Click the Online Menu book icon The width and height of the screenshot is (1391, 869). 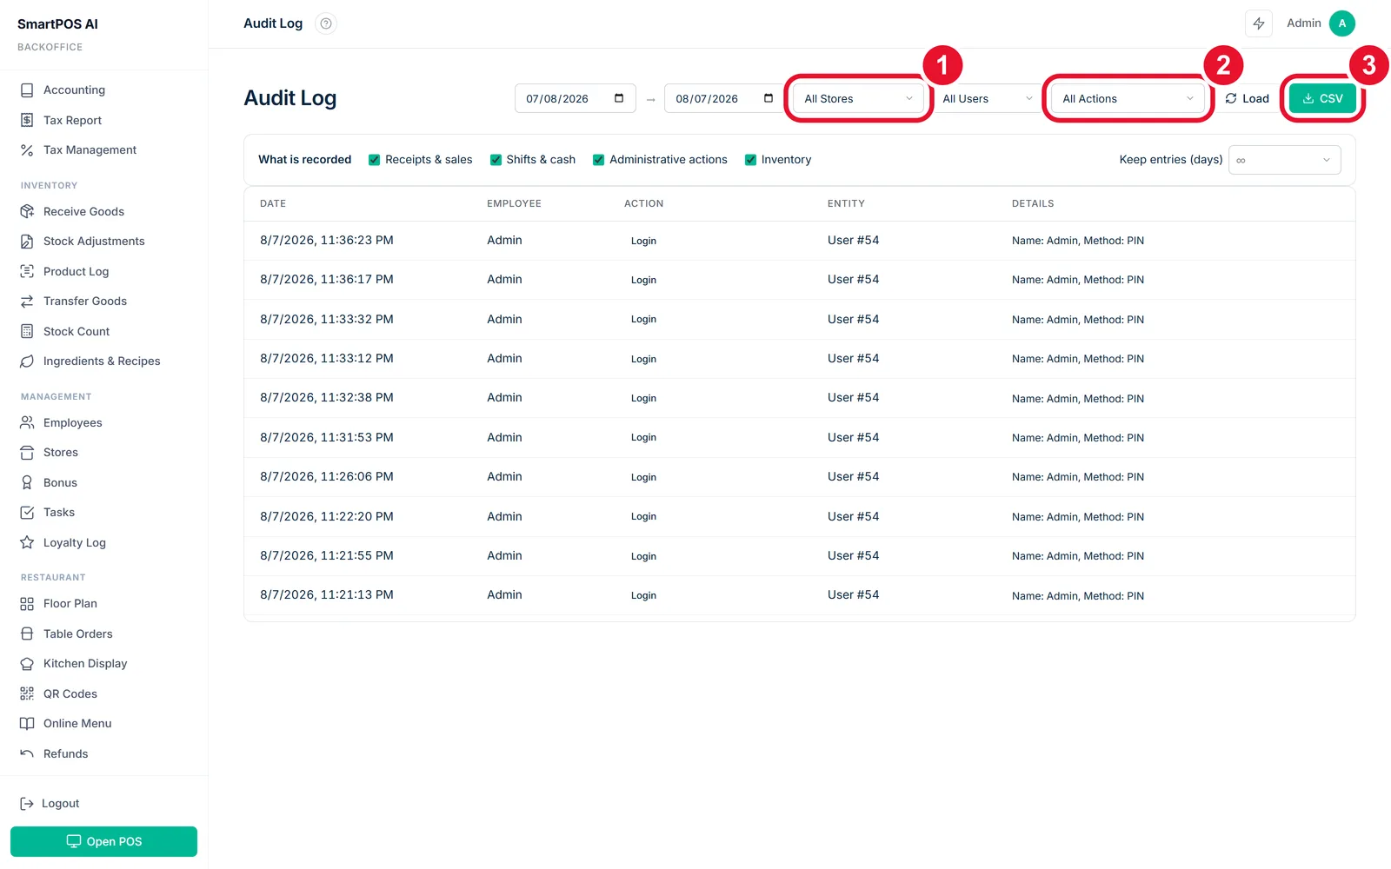pos(27,723)
